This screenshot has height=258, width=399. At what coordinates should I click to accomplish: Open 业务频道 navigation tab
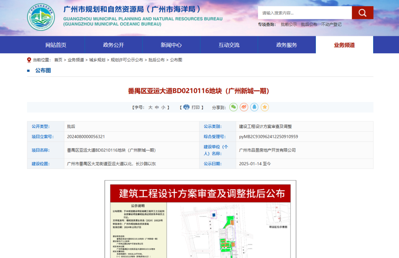pos(345,45)
